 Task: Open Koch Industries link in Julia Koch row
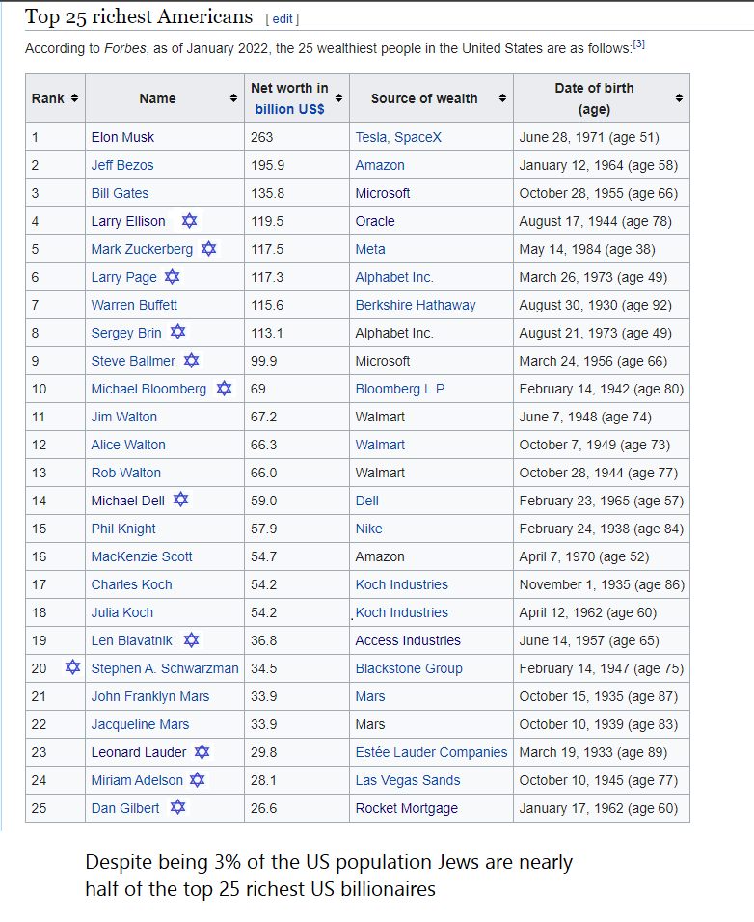point(401,612)
